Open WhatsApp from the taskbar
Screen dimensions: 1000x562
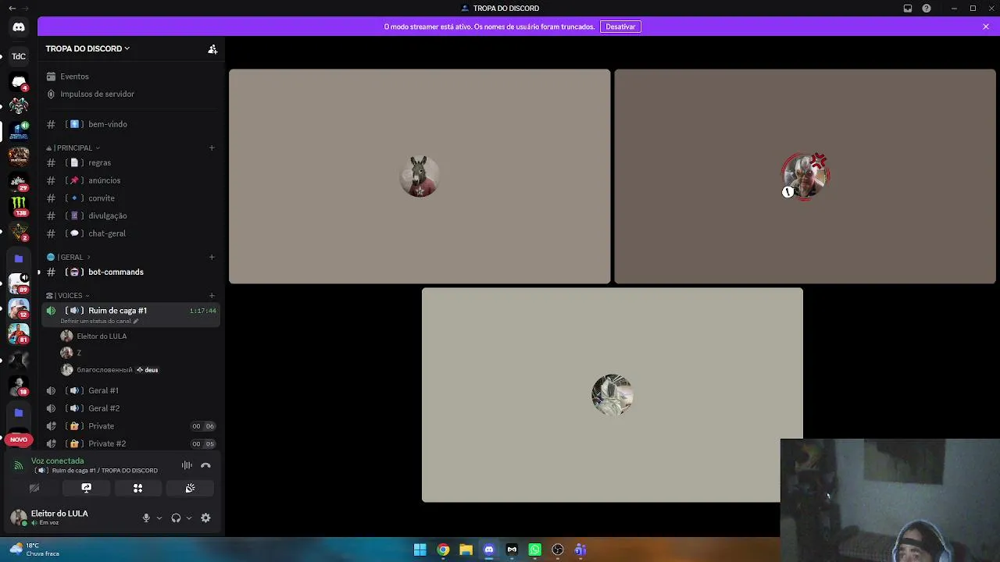click(x=534, y=550)
